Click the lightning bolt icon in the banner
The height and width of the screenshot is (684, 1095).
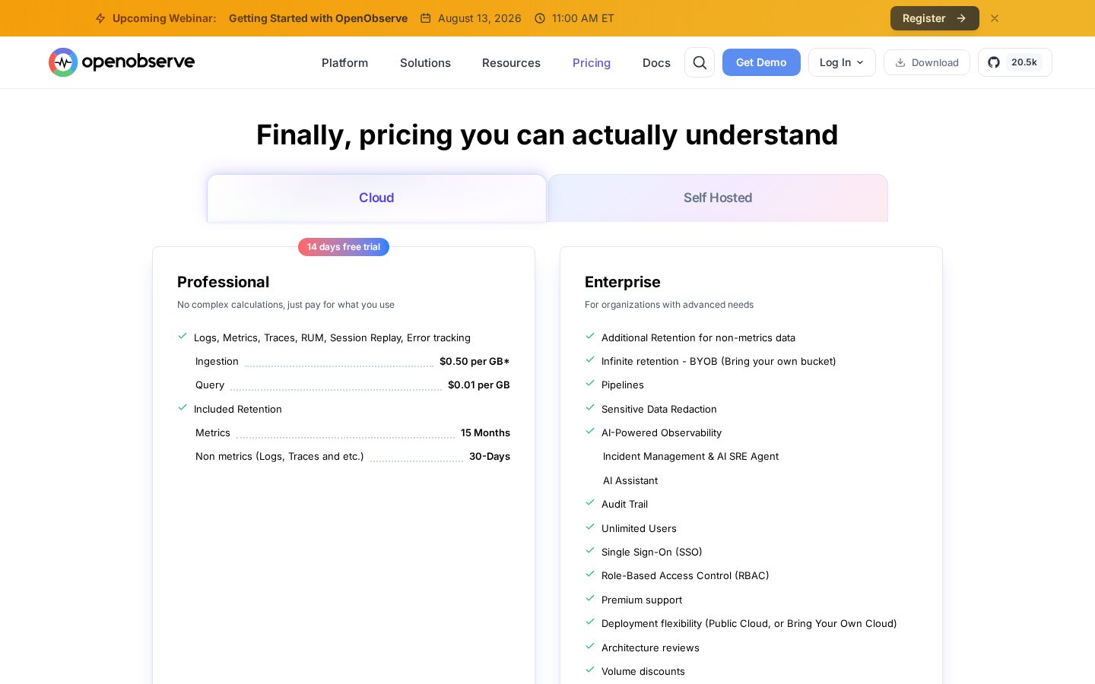(100, 18)
